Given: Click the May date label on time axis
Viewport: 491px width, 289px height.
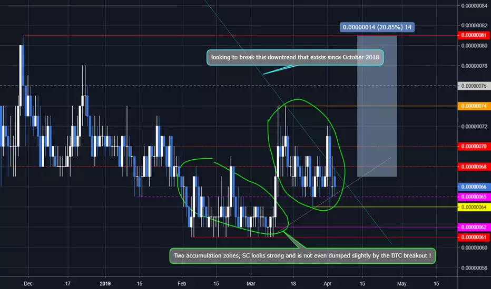Looking at the screenshot, I should 402,284.
